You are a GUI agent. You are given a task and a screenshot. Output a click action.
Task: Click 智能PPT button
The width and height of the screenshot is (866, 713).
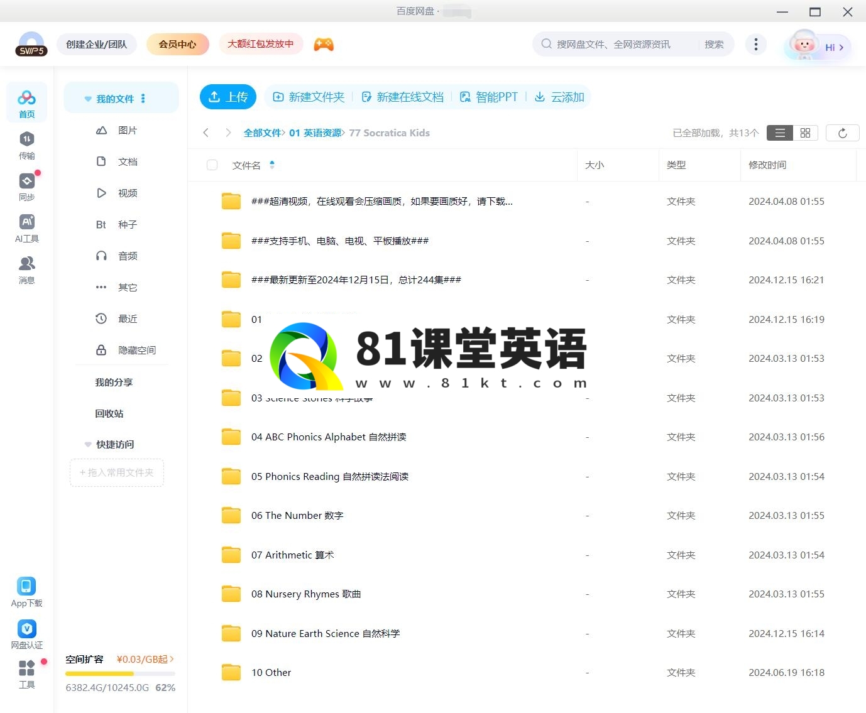click(x=488, y=97)
